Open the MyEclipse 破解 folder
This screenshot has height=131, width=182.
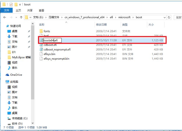[x=21, y=57]
